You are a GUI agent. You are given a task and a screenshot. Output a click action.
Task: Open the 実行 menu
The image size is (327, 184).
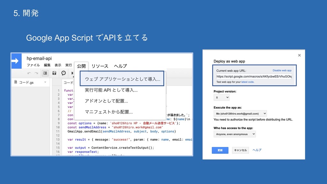click(x=68, y=65)
